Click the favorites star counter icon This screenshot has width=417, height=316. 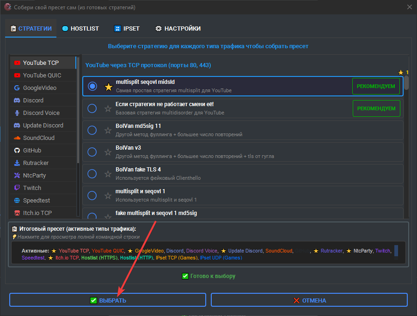[x=401, y=72]
